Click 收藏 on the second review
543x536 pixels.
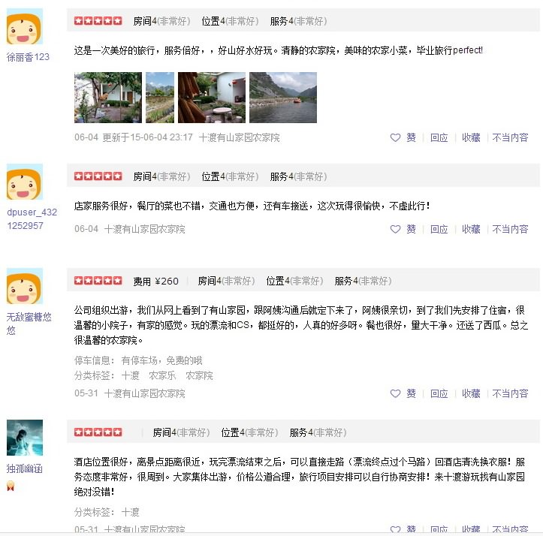pos(471,229)
